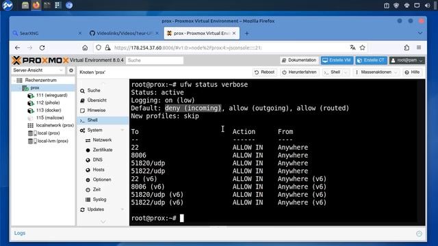This screenshot has width=438, height=246.
Task: Open the Shell button dropdown arrow
Action: [346, 72]
